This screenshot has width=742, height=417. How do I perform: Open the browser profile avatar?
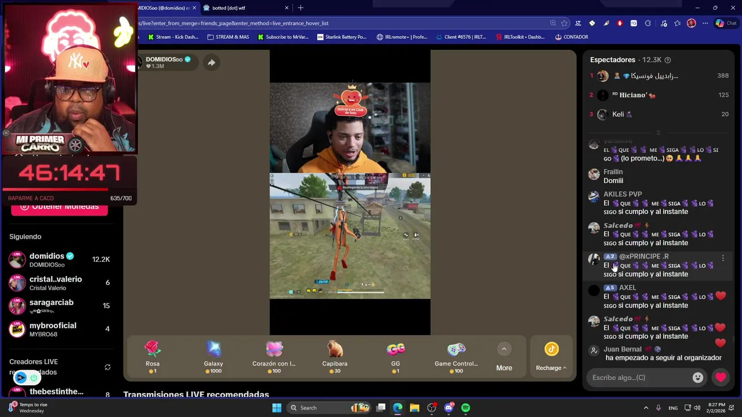pyautogui.click(x=691, y=23)
